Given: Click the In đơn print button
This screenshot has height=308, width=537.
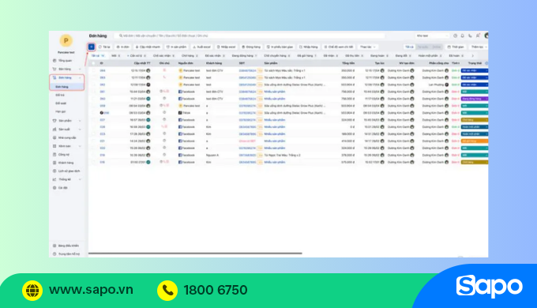Looking at the screenshot, I should point(122,47).
